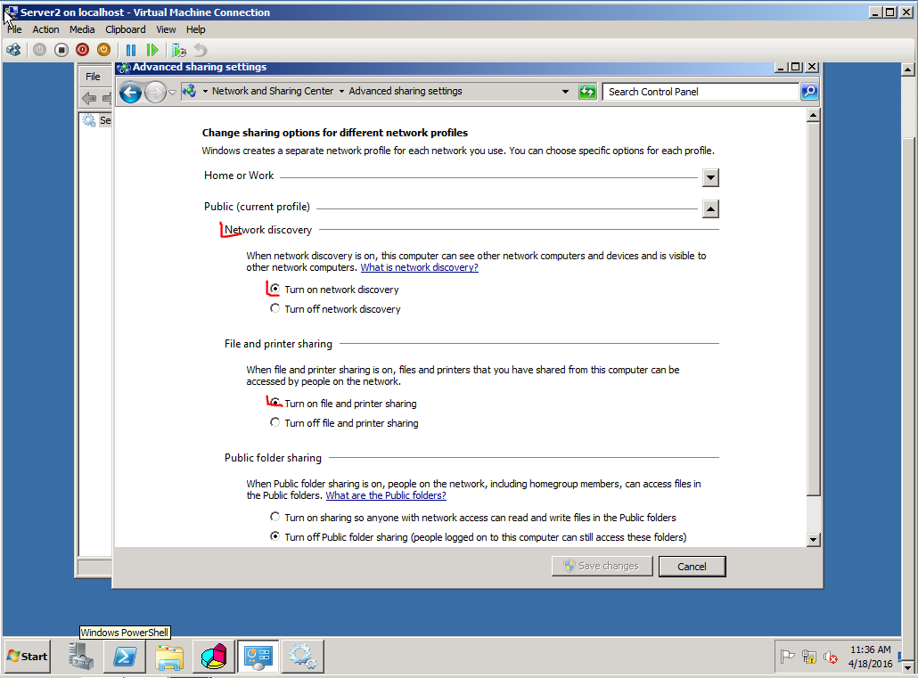Open the File menu of the VM Connection

click(x=14, y=29)
